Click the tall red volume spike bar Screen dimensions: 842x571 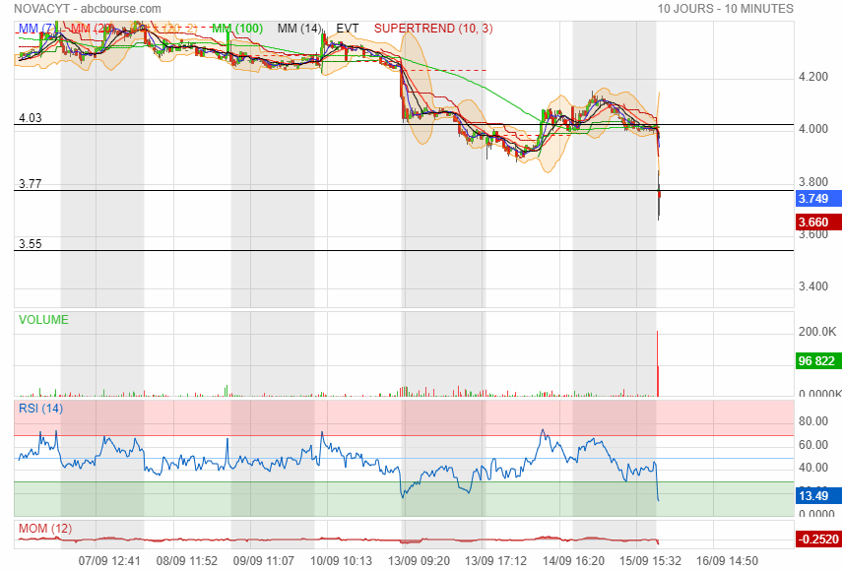pos(658,364)
